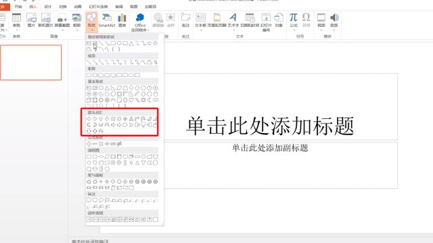
Task: Insert 日期和时间 date and time
Action: pos(250,20)
